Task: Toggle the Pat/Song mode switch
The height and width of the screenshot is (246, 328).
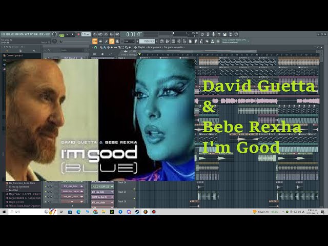Action: pyautogui.click(x=61, y=35)
